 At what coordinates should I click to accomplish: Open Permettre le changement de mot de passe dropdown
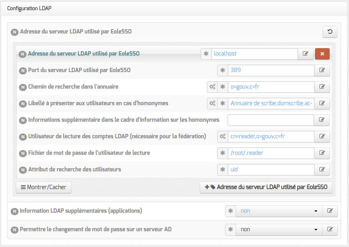click(x=279, y=230)
